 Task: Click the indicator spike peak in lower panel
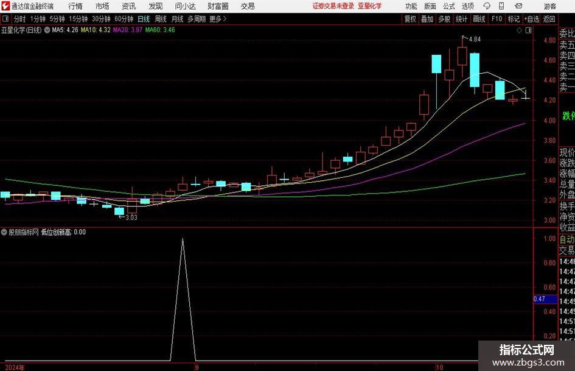point(183,239)
